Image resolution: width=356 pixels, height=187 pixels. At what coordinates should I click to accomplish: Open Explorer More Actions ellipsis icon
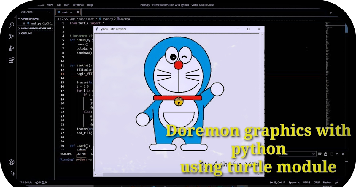49,12
